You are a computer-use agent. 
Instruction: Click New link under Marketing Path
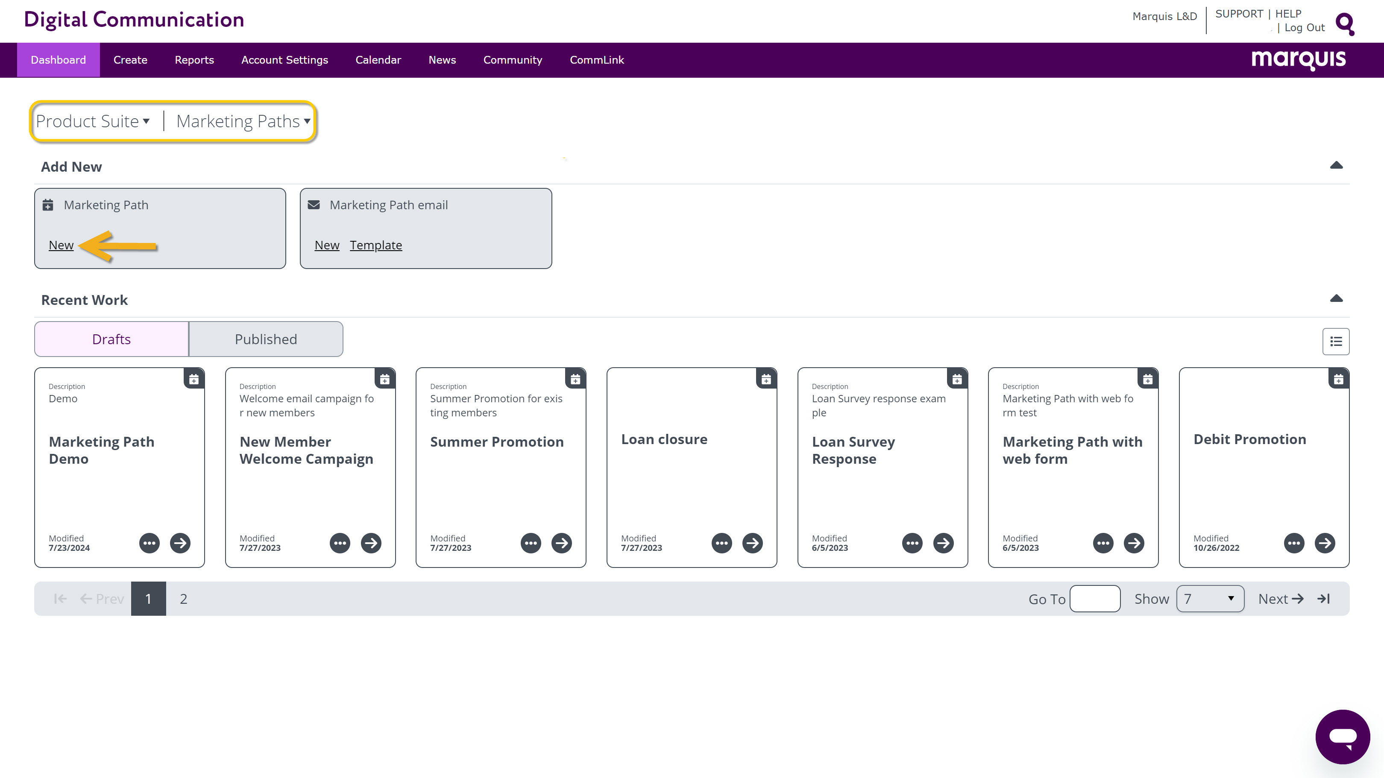pyautogui.click(x=61, y=246)
